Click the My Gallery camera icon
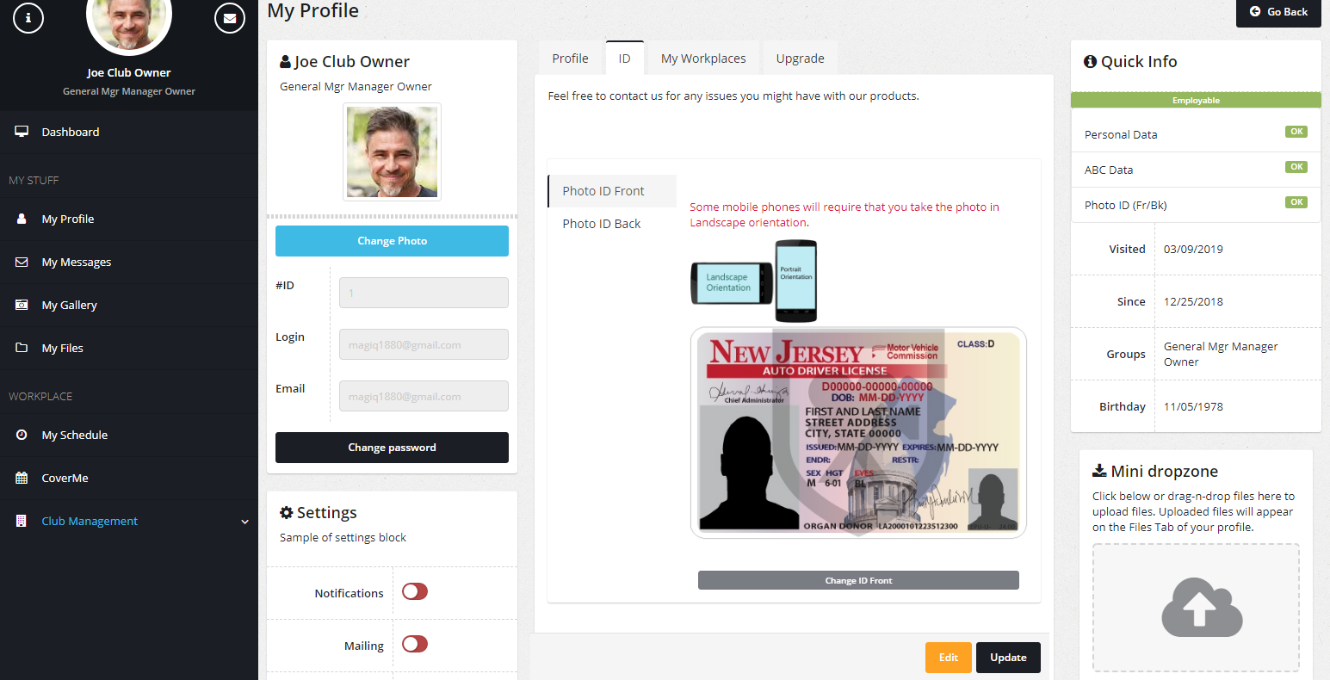Image resolution: width=1330 pixels, height=680 pixels. pos(22,305)
